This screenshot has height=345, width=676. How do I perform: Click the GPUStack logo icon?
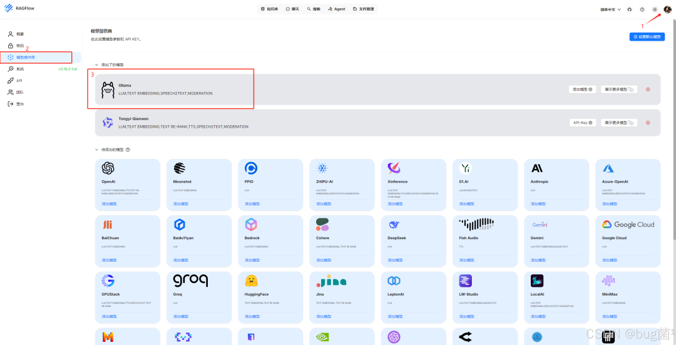[x=108, y=281]
